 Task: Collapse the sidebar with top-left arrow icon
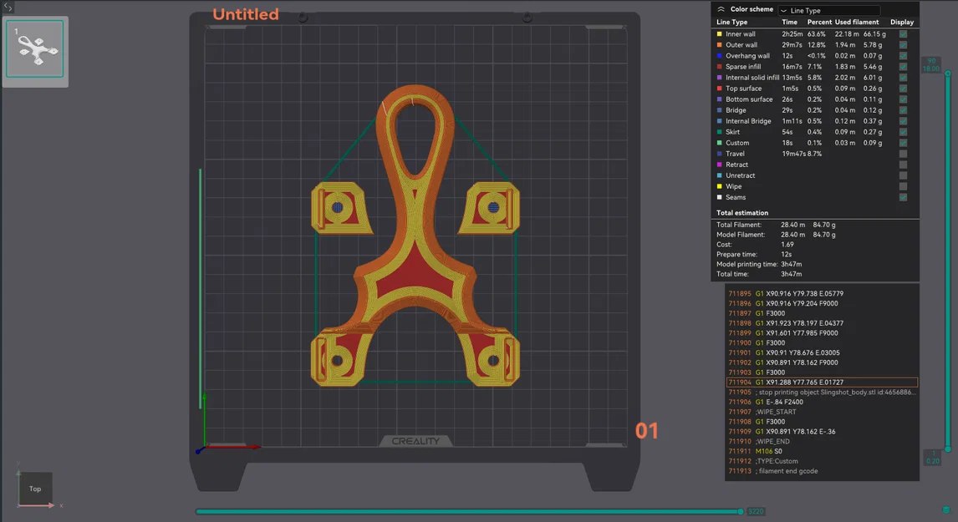pos(8,7)
